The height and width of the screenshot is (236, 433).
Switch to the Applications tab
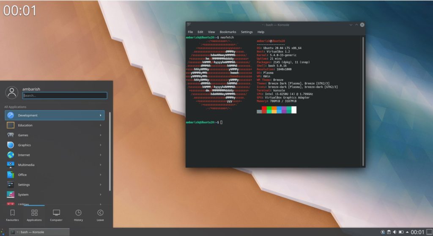click(x=34, y=216)
